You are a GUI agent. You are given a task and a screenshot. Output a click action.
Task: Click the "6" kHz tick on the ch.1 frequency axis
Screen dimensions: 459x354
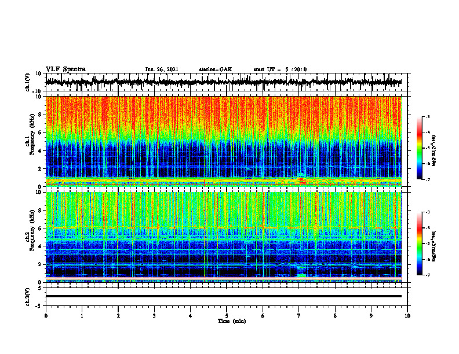(x=41, y=132)
